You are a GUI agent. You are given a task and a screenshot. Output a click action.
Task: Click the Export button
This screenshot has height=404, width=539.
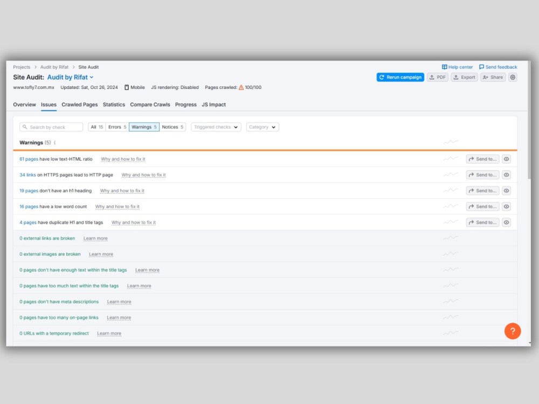click(x=464, y=77)
